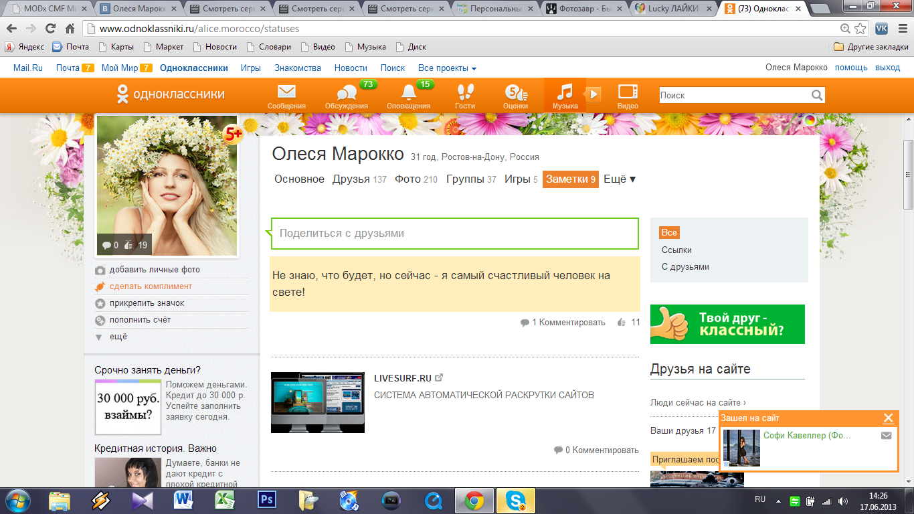Click Люди сейчас на сайте link
The height and width of the screenshot is (514, 914).
tap(698, 403)
